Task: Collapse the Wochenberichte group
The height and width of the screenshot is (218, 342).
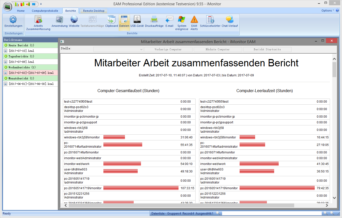Action: coord(6,67)
